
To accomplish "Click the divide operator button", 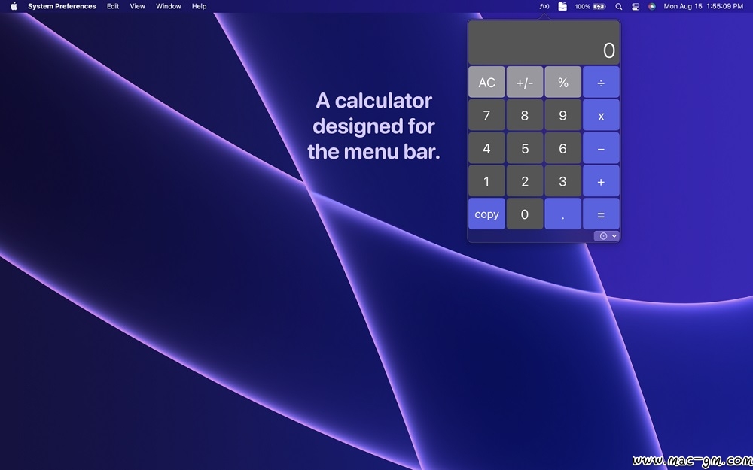I will coord(601,82).
